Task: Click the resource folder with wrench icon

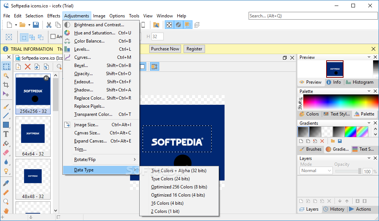Action: click(156, 25)
